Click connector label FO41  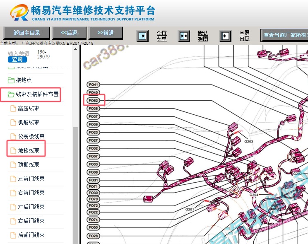click(x=93, y=85)
